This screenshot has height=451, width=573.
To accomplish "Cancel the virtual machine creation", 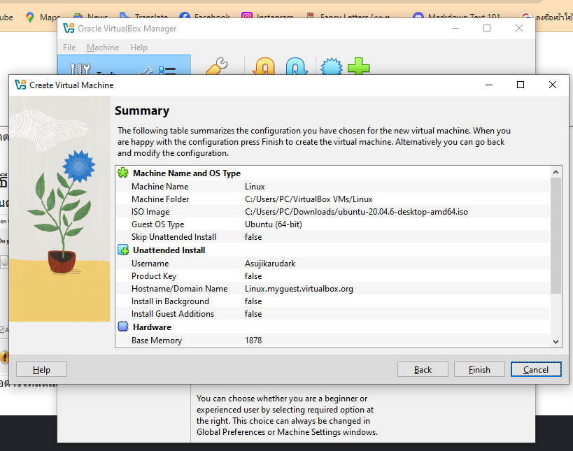I will pyautogui.click(x=536, y=369).
